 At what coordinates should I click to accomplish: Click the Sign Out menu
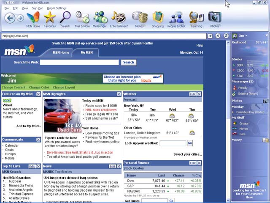(37, 8)
